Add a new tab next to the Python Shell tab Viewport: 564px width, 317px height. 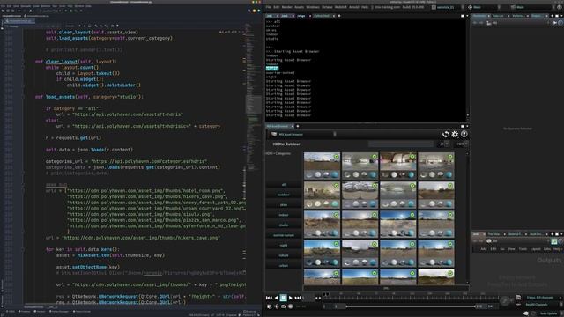coord(339,16)
